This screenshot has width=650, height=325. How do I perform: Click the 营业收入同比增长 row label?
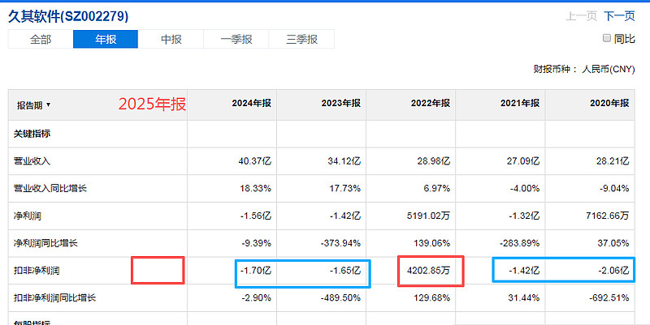point(50,188)
